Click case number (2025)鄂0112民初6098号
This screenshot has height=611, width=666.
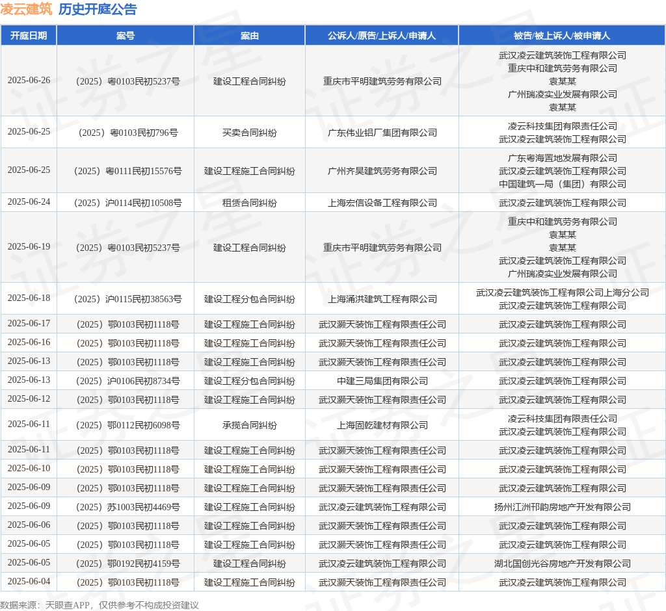(128, 425)
